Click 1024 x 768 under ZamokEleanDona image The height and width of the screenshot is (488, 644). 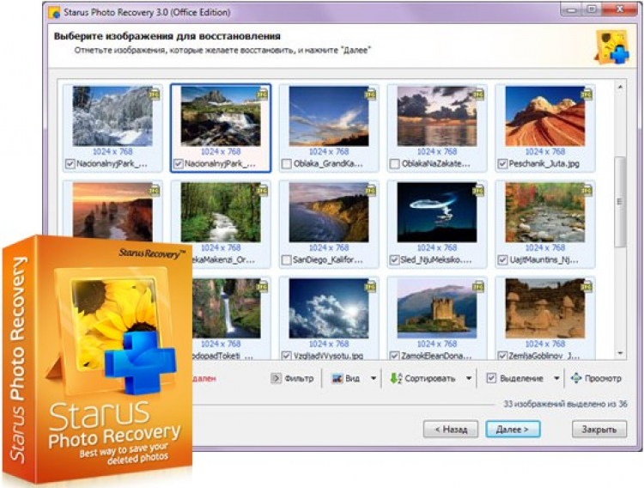(x=437, y=344)
